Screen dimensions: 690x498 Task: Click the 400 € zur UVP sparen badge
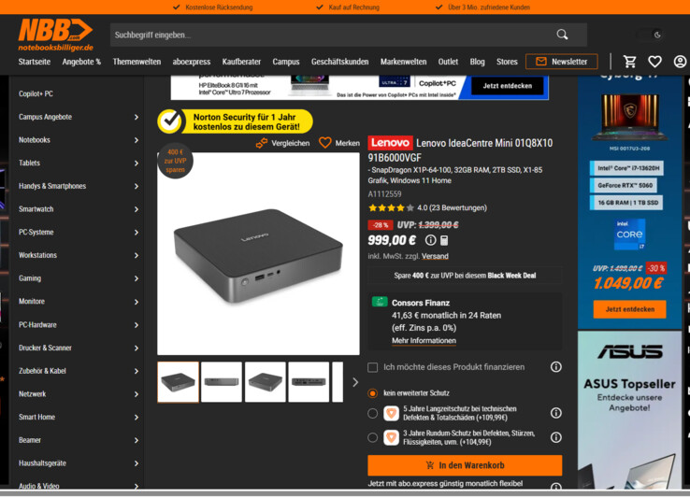point(175,161)
